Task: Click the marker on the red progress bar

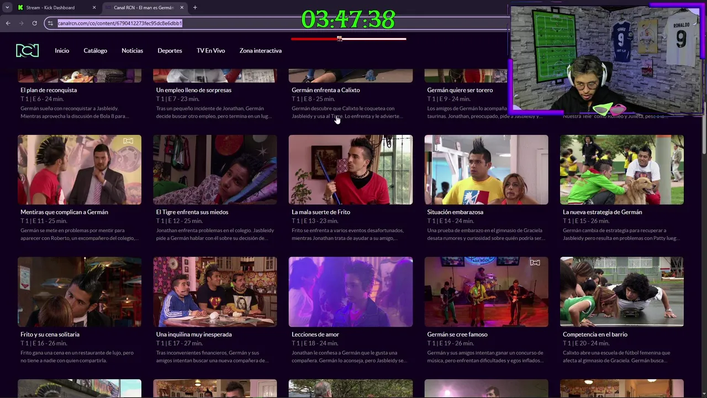Action: (340, 39)
